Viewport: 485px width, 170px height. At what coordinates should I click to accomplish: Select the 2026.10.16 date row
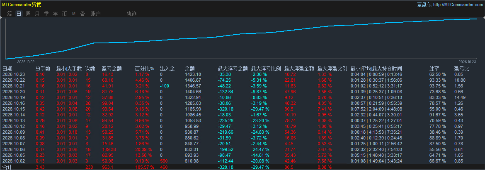(x=243, y=103)
